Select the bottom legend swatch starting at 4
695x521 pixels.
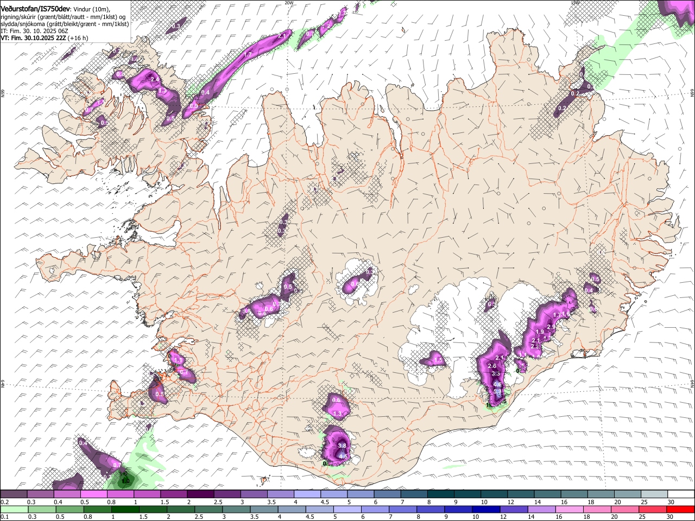click(292, 510)
